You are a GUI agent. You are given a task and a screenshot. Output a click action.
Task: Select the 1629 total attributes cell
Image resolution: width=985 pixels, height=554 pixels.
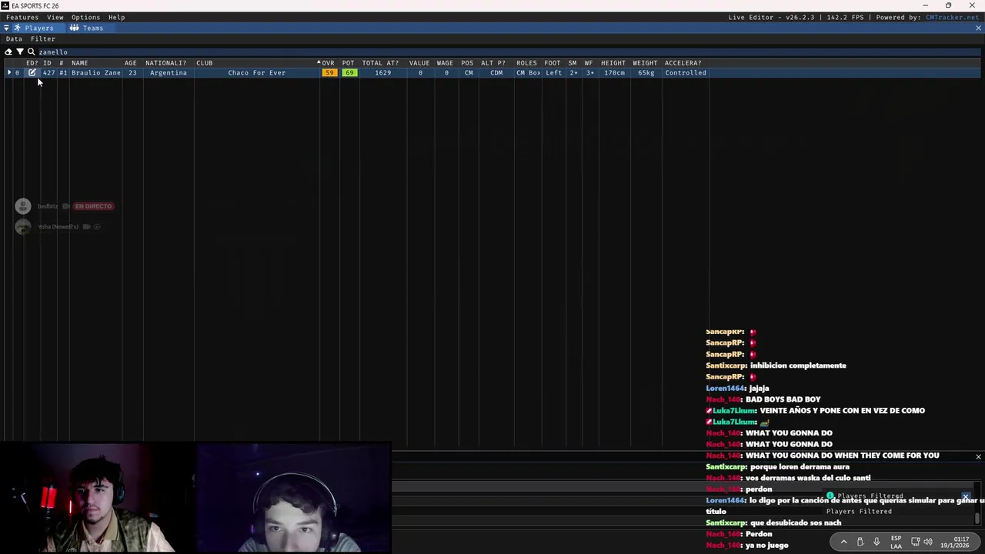(382, 72)
